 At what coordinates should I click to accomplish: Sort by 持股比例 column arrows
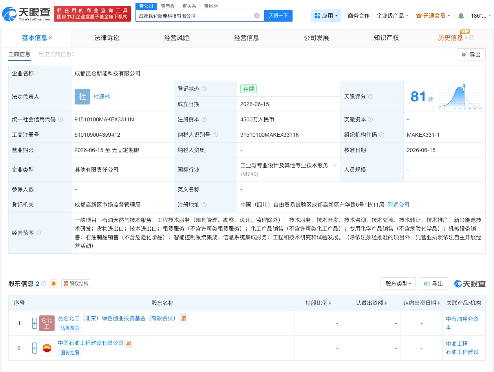330,303
